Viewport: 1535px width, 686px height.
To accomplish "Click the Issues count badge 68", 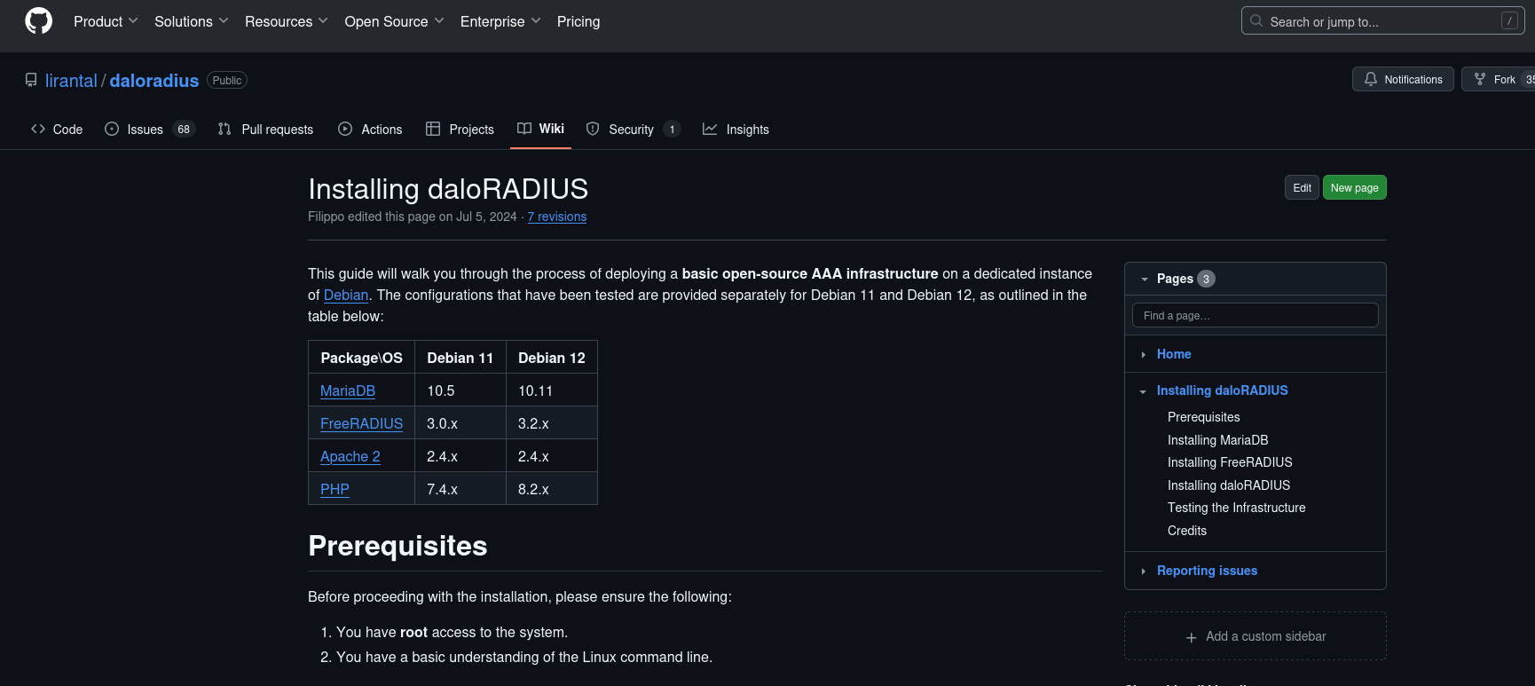I will 184,129.
